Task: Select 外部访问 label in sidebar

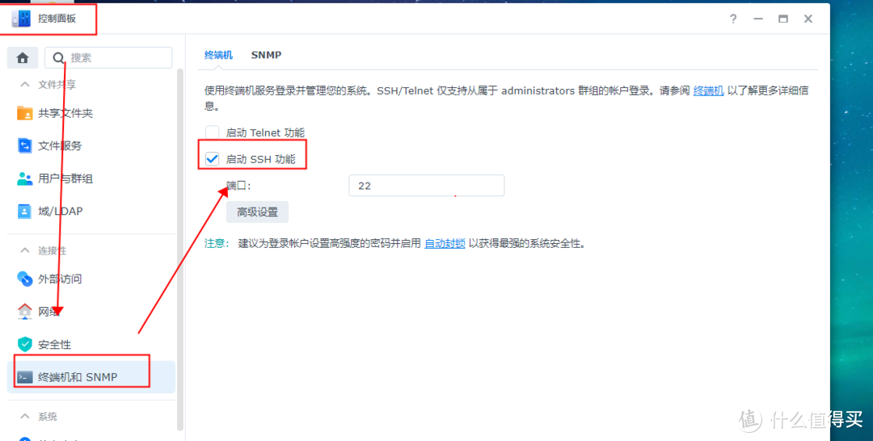Action: point(60,279)
